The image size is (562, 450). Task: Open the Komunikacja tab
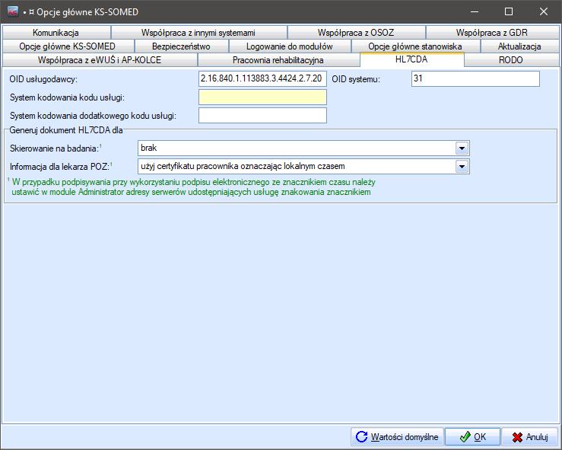point(56,33)
